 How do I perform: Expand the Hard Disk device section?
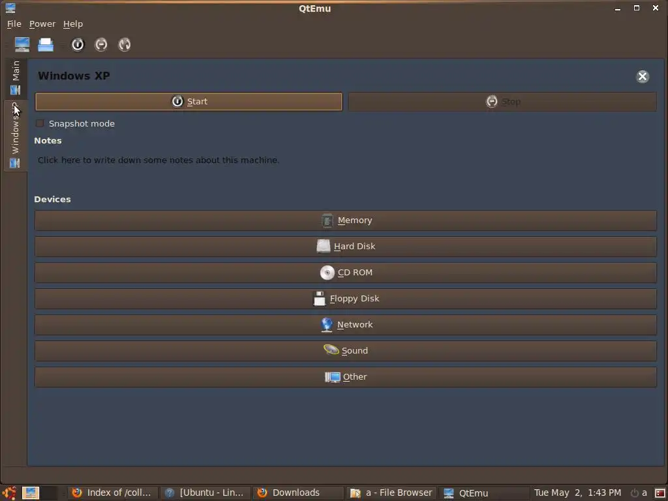point(346,246)
